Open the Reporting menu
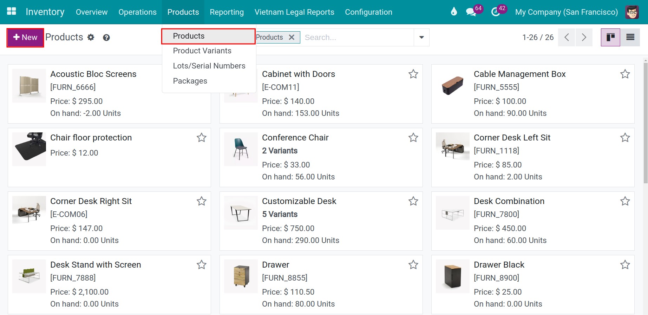The width and height of the screenshot is (648, 315). click(227, 12)
